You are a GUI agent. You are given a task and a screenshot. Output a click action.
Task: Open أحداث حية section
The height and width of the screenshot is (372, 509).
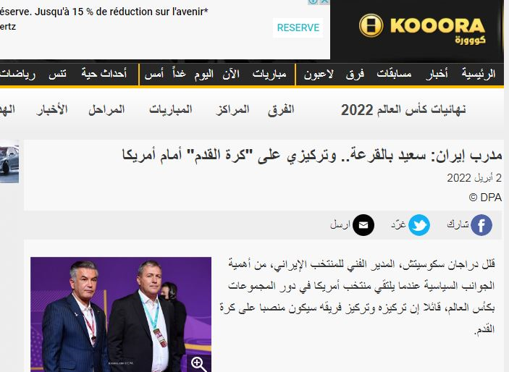pos(104,73)
